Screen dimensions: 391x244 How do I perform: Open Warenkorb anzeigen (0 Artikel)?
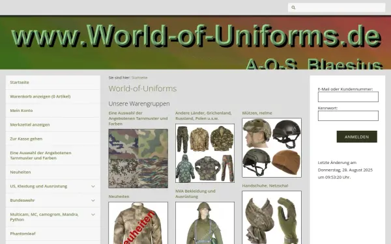pyautogui.click(x=40, y=96)
